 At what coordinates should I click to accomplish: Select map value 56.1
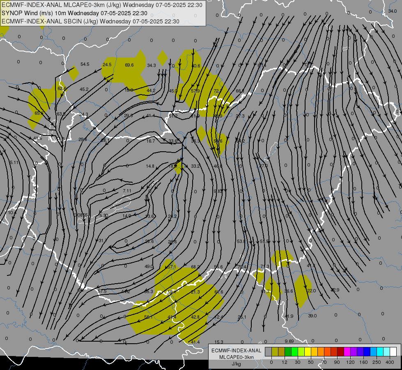click(149, 317)
